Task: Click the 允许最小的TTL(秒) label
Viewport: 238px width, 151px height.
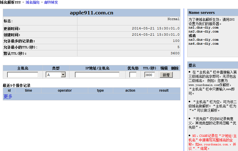Action: 20,47
